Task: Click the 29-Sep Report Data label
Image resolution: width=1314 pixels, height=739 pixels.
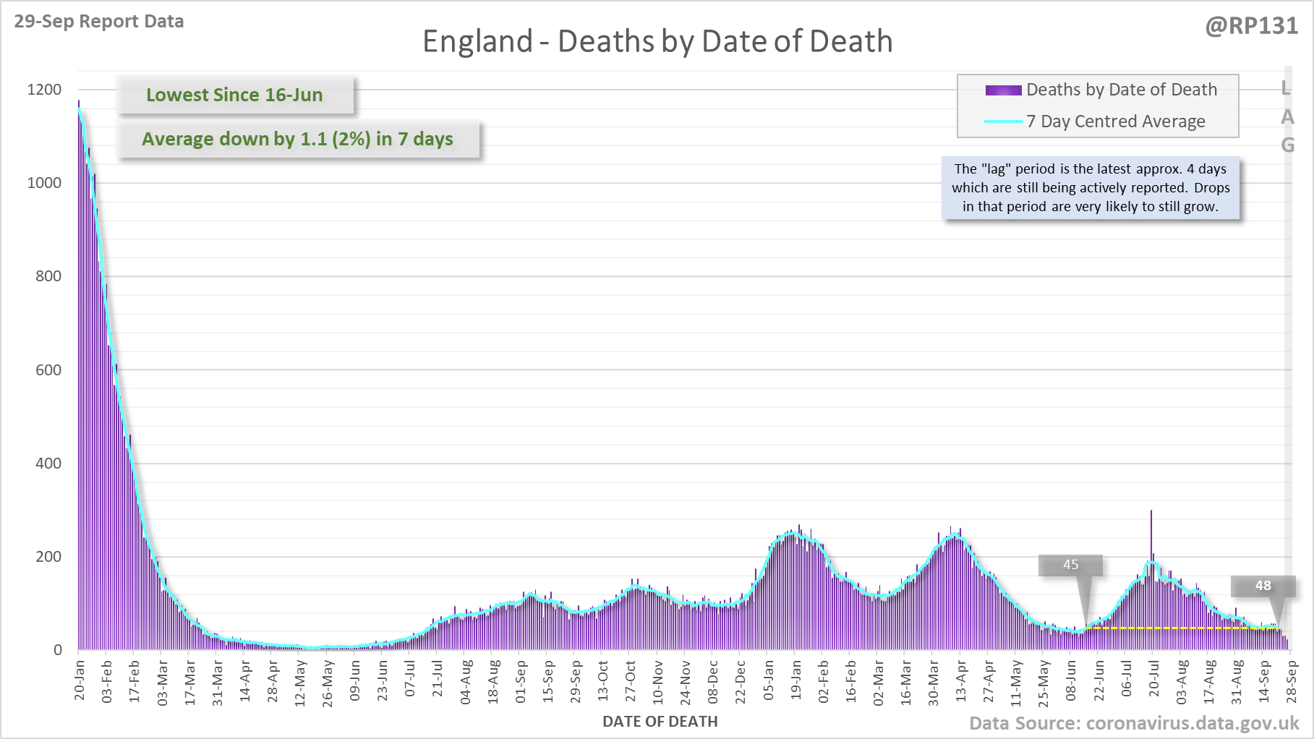Action: (x=99, y=22)
